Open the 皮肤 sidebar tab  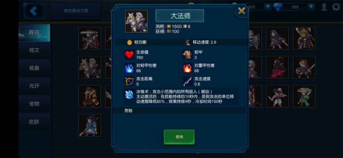(x=34, y=122)
